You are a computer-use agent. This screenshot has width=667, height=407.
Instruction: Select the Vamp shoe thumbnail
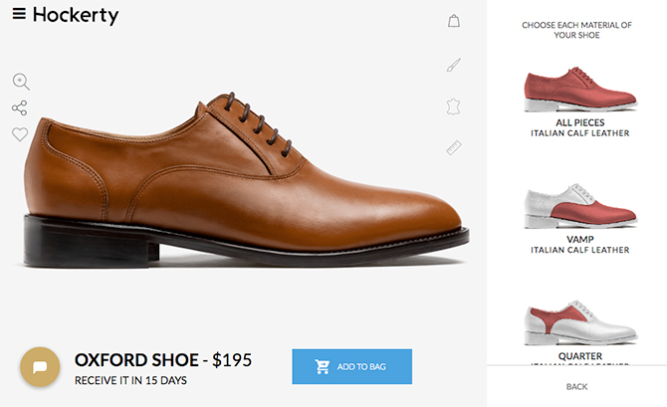point(580,206)
